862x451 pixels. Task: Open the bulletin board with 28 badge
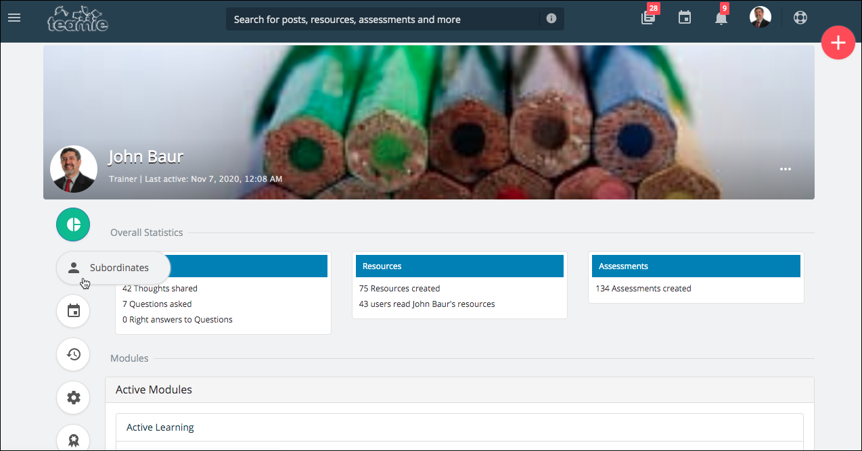pos(648,18)
